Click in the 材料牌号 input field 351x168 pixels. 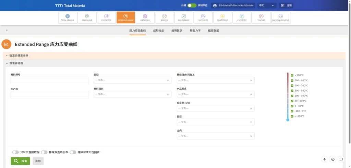[x=49, y=81]
